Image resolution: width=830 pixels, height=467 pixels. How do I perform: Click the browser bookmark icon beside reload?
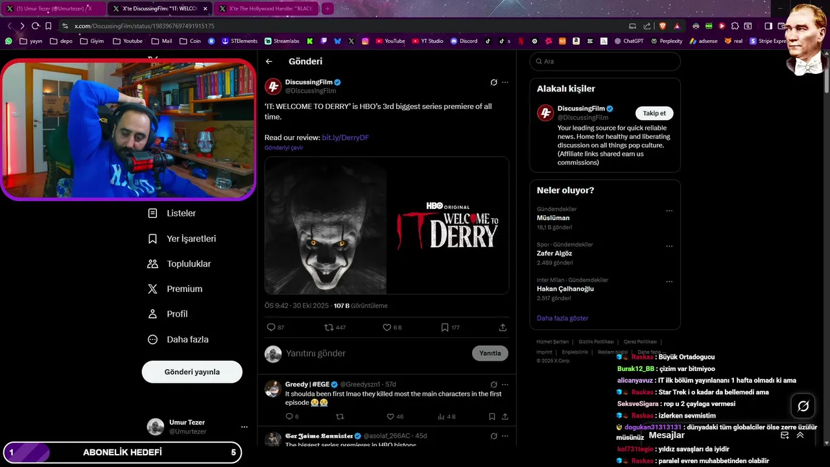click(48, 26)
